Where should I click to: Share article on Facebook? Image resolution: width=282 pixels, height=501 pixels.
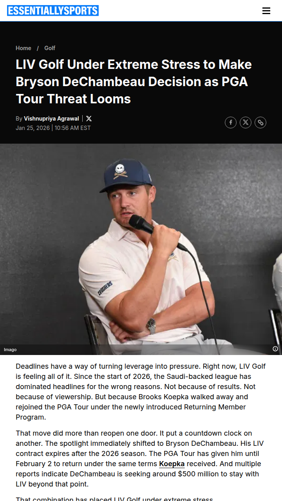click(x=231, y=123)
